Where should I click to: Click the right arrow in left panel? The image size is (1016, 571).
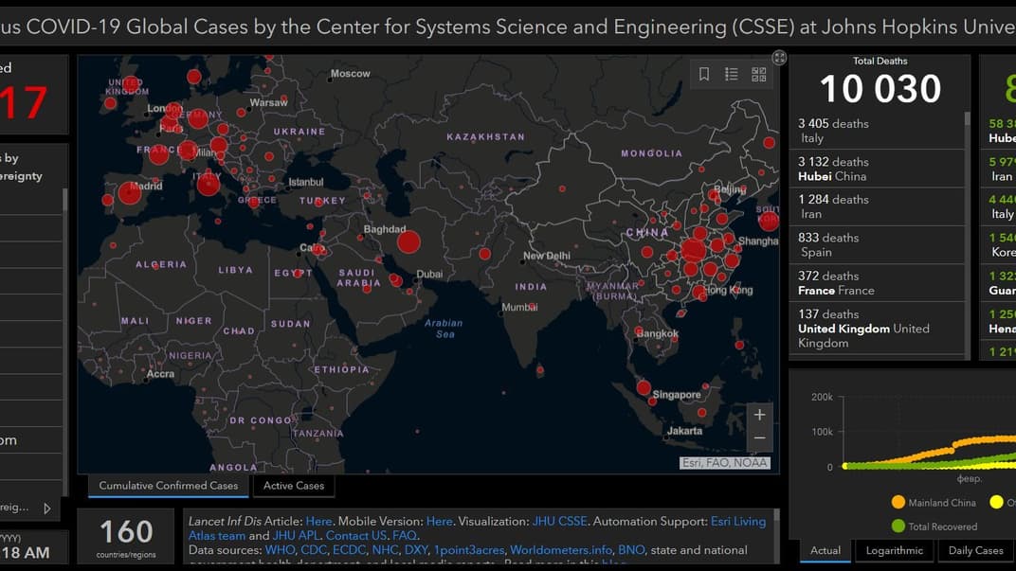point(47,509)
